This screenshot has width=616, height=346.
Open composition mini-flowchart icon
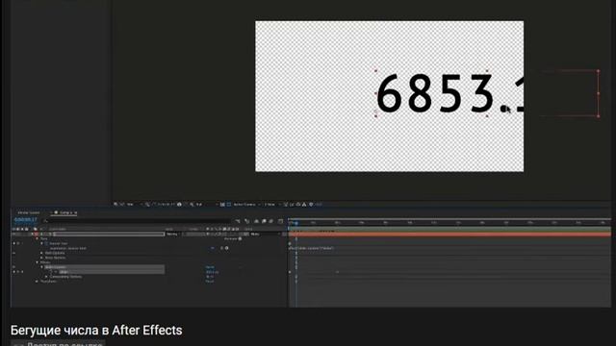pyautogui.click(x=238, y=221)
